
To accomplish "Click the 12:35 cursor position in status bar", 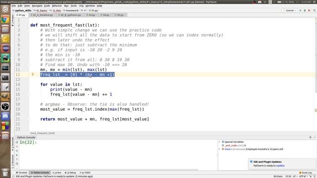I will point(288,177).
